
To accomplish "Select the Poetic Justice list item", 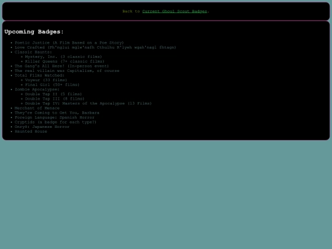I will [x=69, y=43].
